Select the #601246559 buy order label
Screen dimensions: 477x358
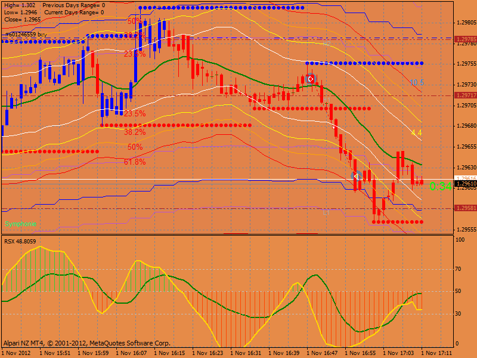(x=26, y=35)
